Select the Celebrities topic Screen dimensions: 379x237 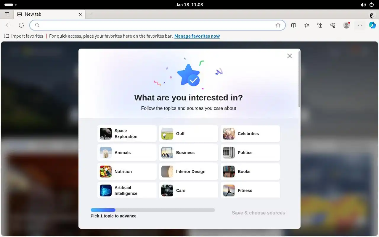(x=250, y=134)
